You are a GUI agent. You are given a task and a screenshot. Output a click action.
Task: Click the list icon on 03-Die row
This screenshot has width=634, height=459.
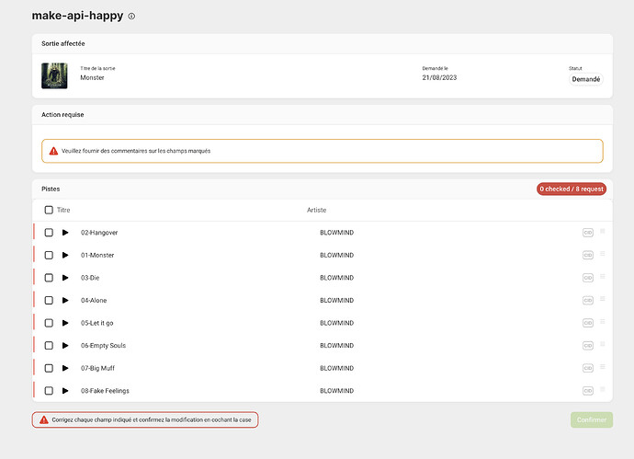pos(603,277)
